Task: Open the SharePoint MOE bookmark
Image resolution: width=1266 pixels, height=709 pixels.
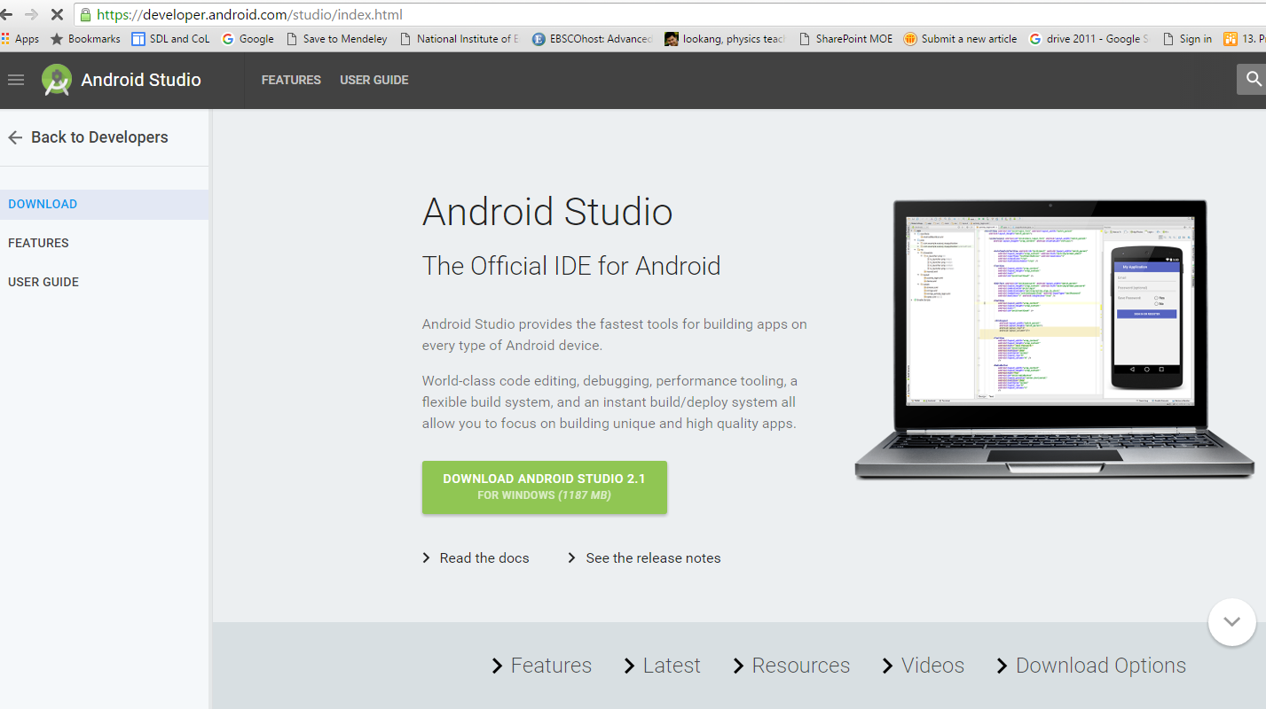Action: (846, 39)
